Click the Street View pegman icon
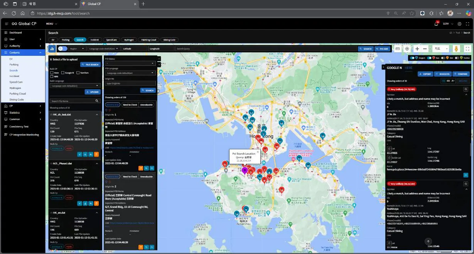The width and height of the screenshot is (474, 254). coord(456,49)
